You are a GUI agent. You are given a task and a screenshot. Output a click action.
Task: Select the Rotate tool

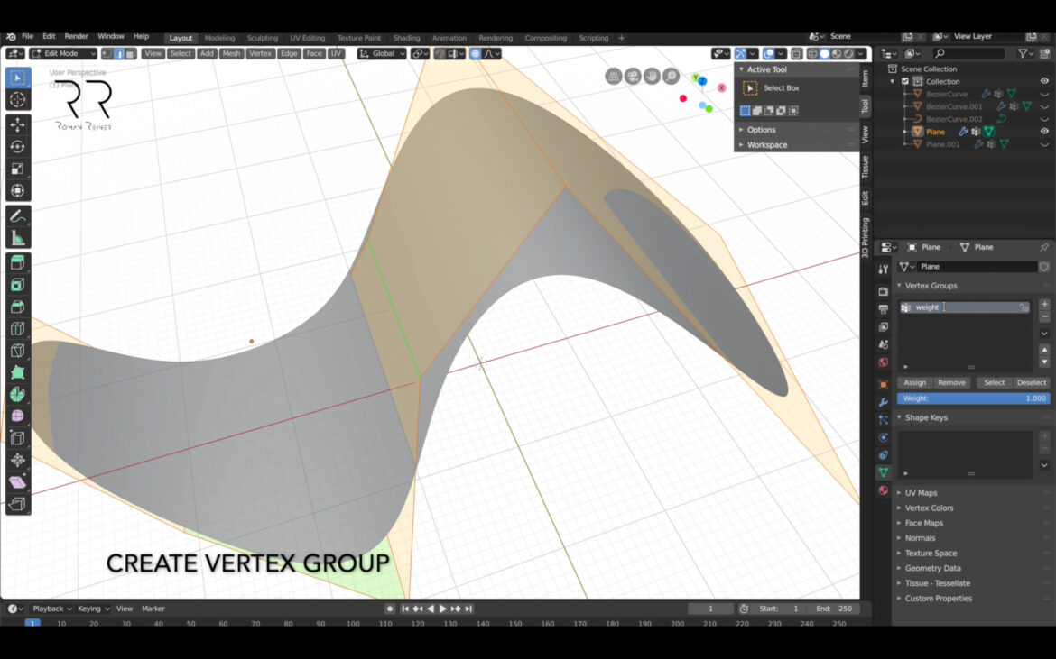tap(17, 147)
